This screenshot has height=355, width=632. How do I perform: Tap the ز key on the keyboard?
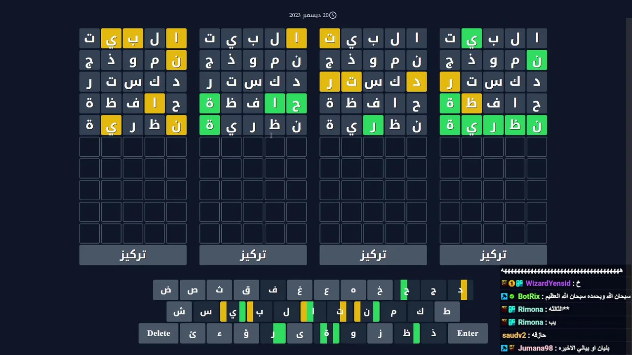380,333
